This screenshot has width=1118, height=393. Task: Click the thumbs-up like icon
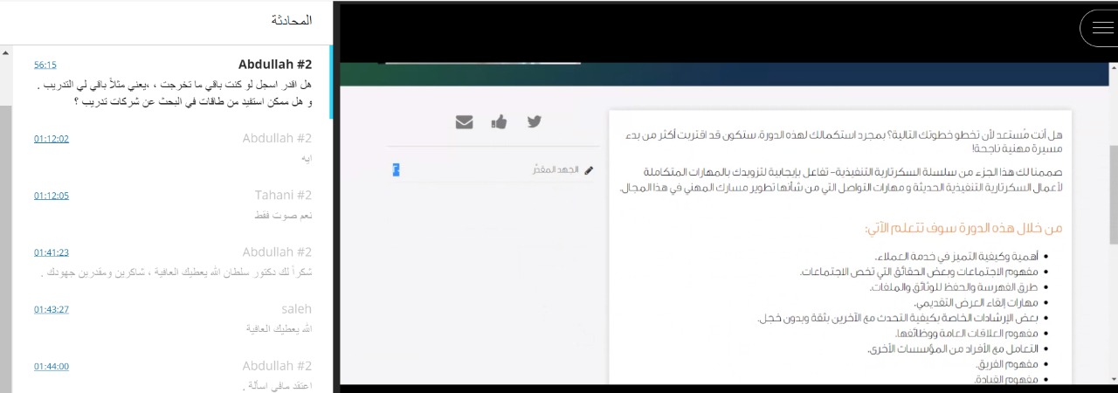(499, 122)
